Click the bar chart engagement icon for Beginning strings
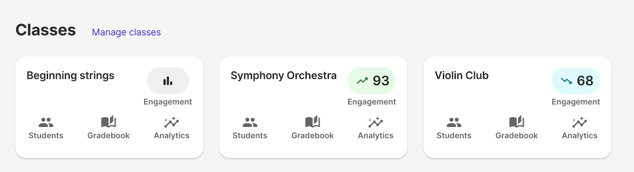Viewport: 634px width, 172px height. click(x=168, y=81)
